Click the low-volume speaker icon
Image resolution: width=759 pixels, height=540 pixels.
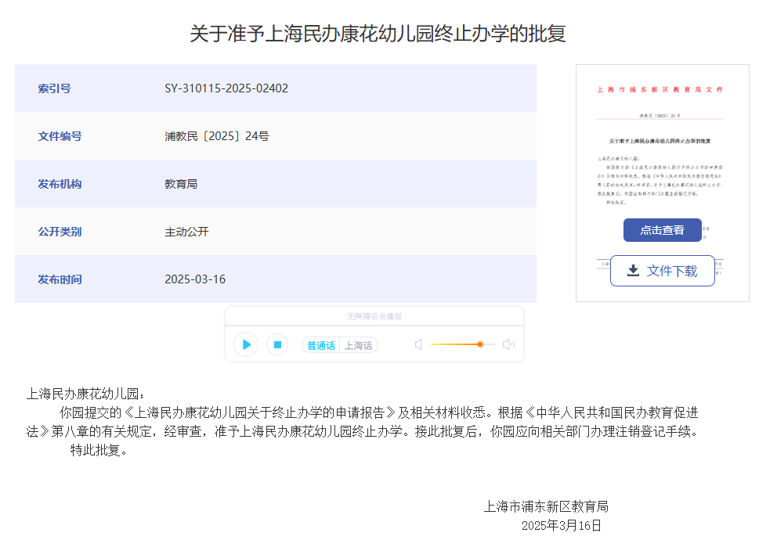tap(418, 344)
